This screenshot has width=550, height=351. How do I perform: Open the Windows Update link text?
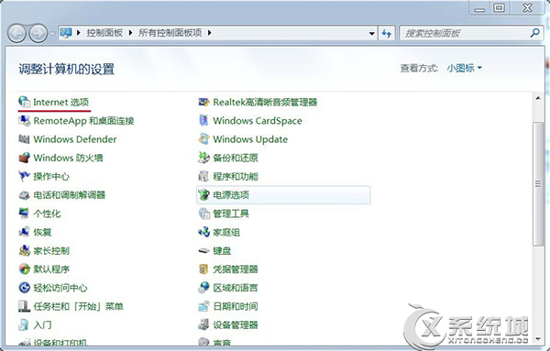click(x=250, y=139)
